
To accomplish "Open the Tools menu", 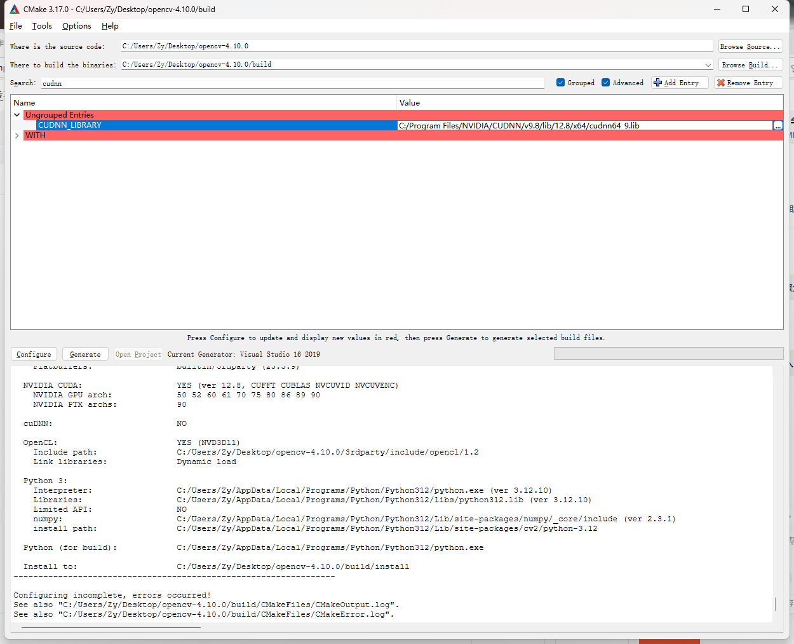I will tap(42, 26).
